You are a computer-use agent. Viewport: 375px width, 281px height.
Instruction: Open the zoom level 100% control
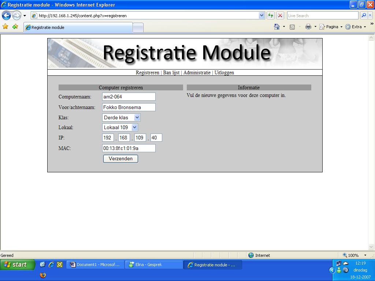tap(353, 255)
